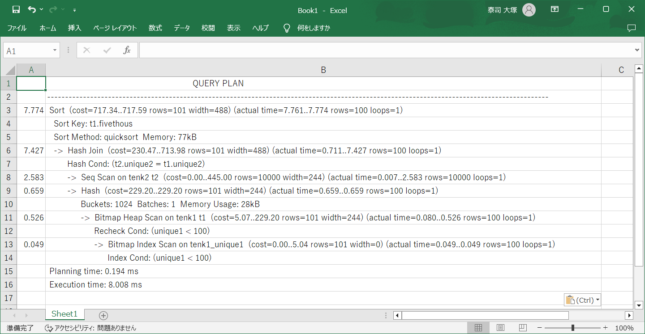The image size is (645, 334).
Task: Click the vertical scrollbar up arrow
Action: [639, 69]
